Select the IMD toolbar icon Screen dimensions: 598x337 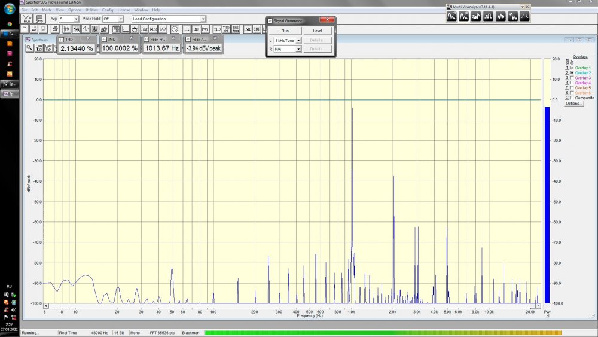point(248,29)
